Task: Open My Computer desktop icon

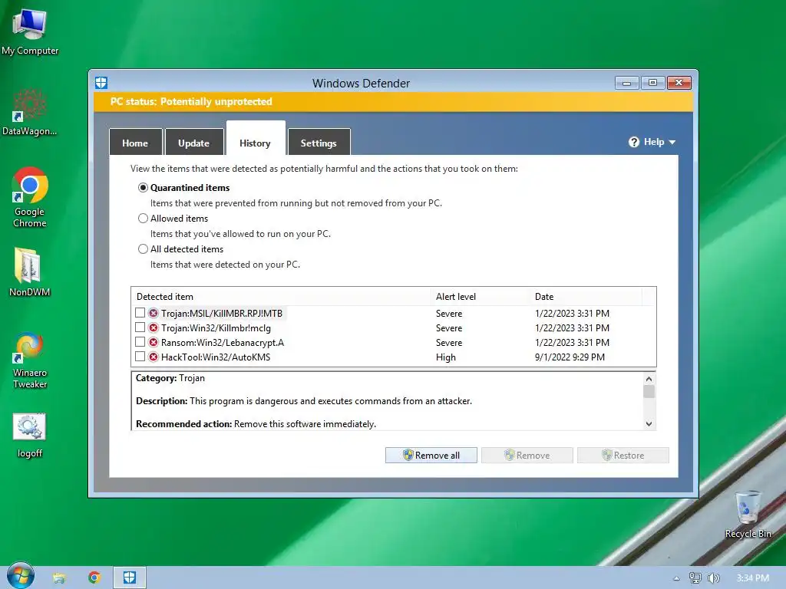Action: pyautogui.click(x=30, y=32)
